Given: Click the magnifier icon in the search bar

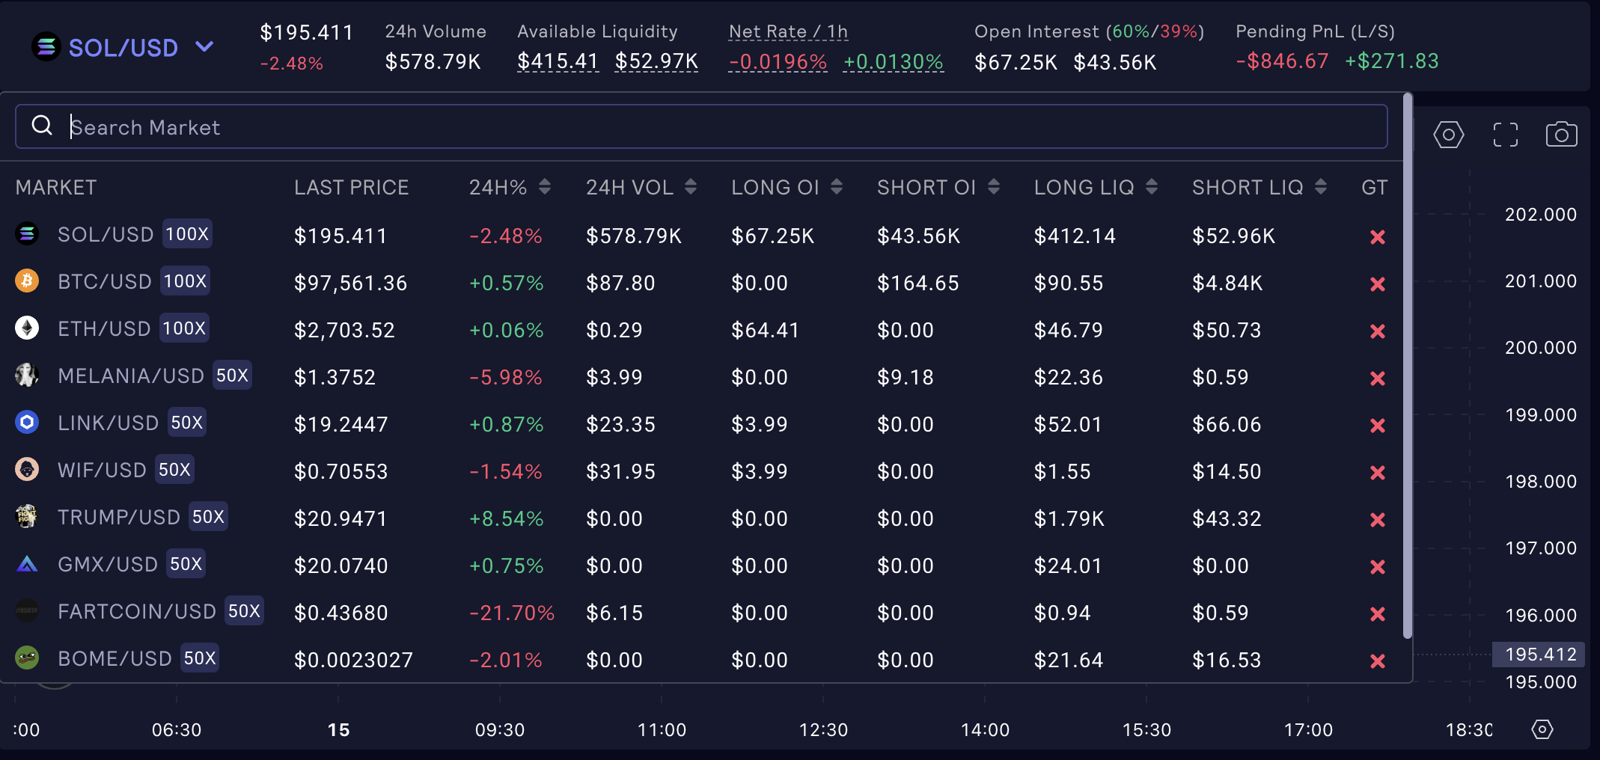Looking at the screenshot, I should (x=42, y=126).
